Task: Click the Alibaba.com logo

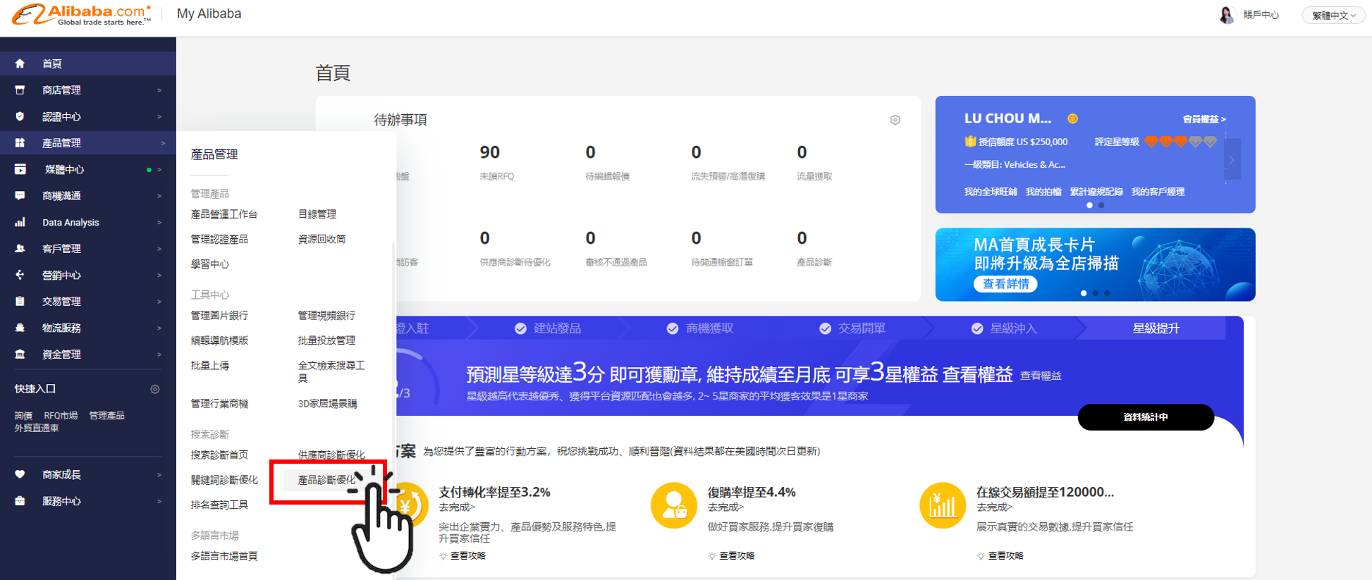Action: [81, 14]
